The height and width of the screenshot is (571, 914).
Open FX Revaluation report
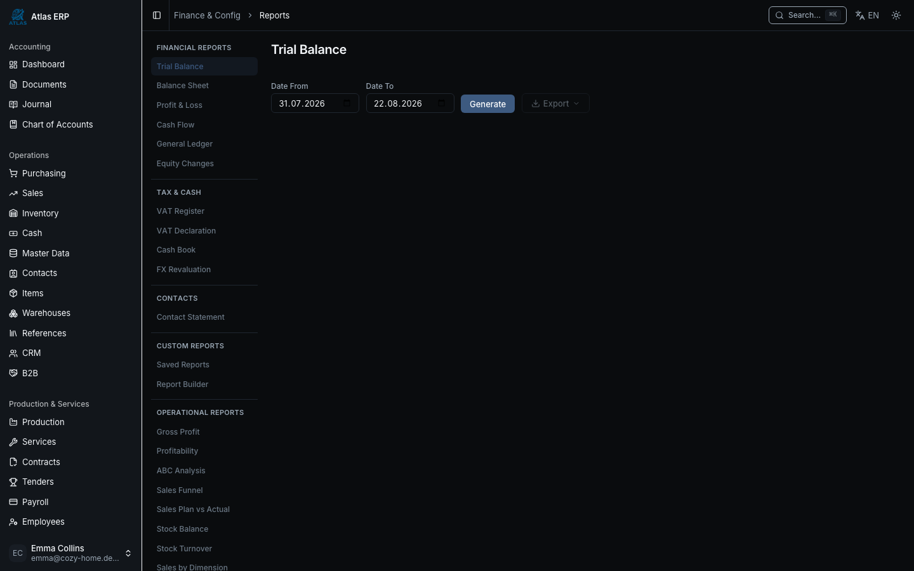pos(204,270)
